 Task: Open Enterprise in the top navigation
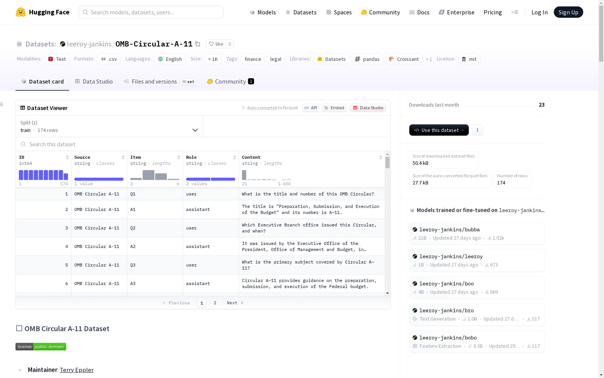456,12
